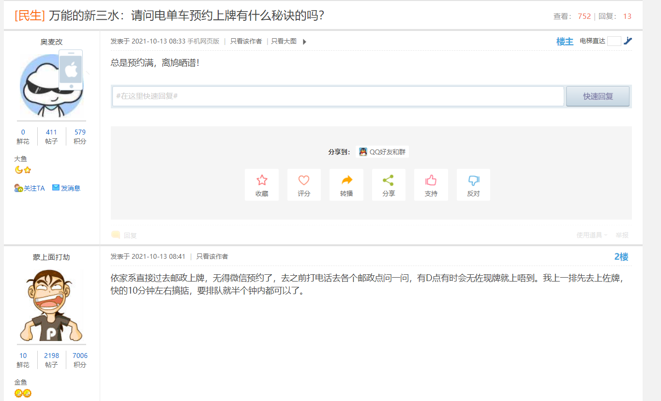Image resolution: width=661 pixels, height=401 pixels.
Task: Expand the arrow next to 只看大图
Action: click(x=304, y=42)
